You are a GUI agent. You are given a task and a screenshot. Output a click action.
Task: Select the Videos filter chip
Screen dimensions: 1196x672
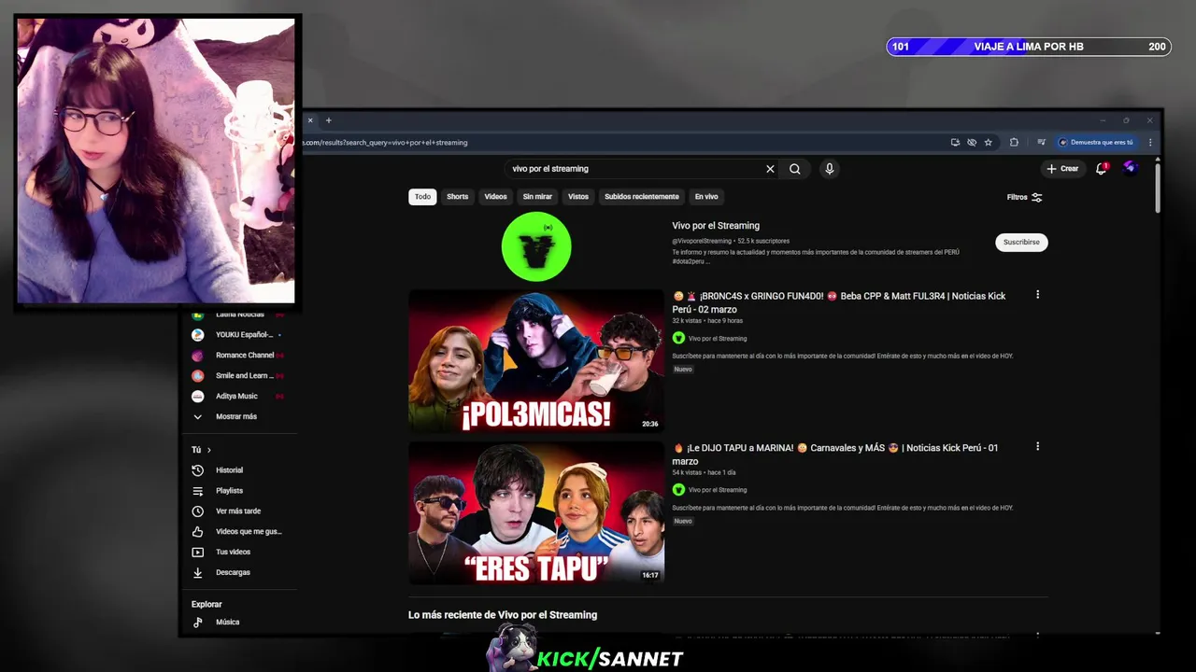tap(495, 197)
